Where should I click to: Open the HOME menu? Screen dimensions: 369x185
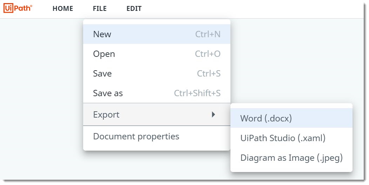63,9
